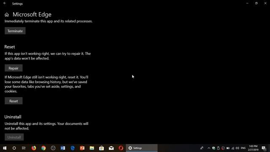270x152 pixels.
Task: Open the Mail app from taskbar
Action: click(111, 148)
